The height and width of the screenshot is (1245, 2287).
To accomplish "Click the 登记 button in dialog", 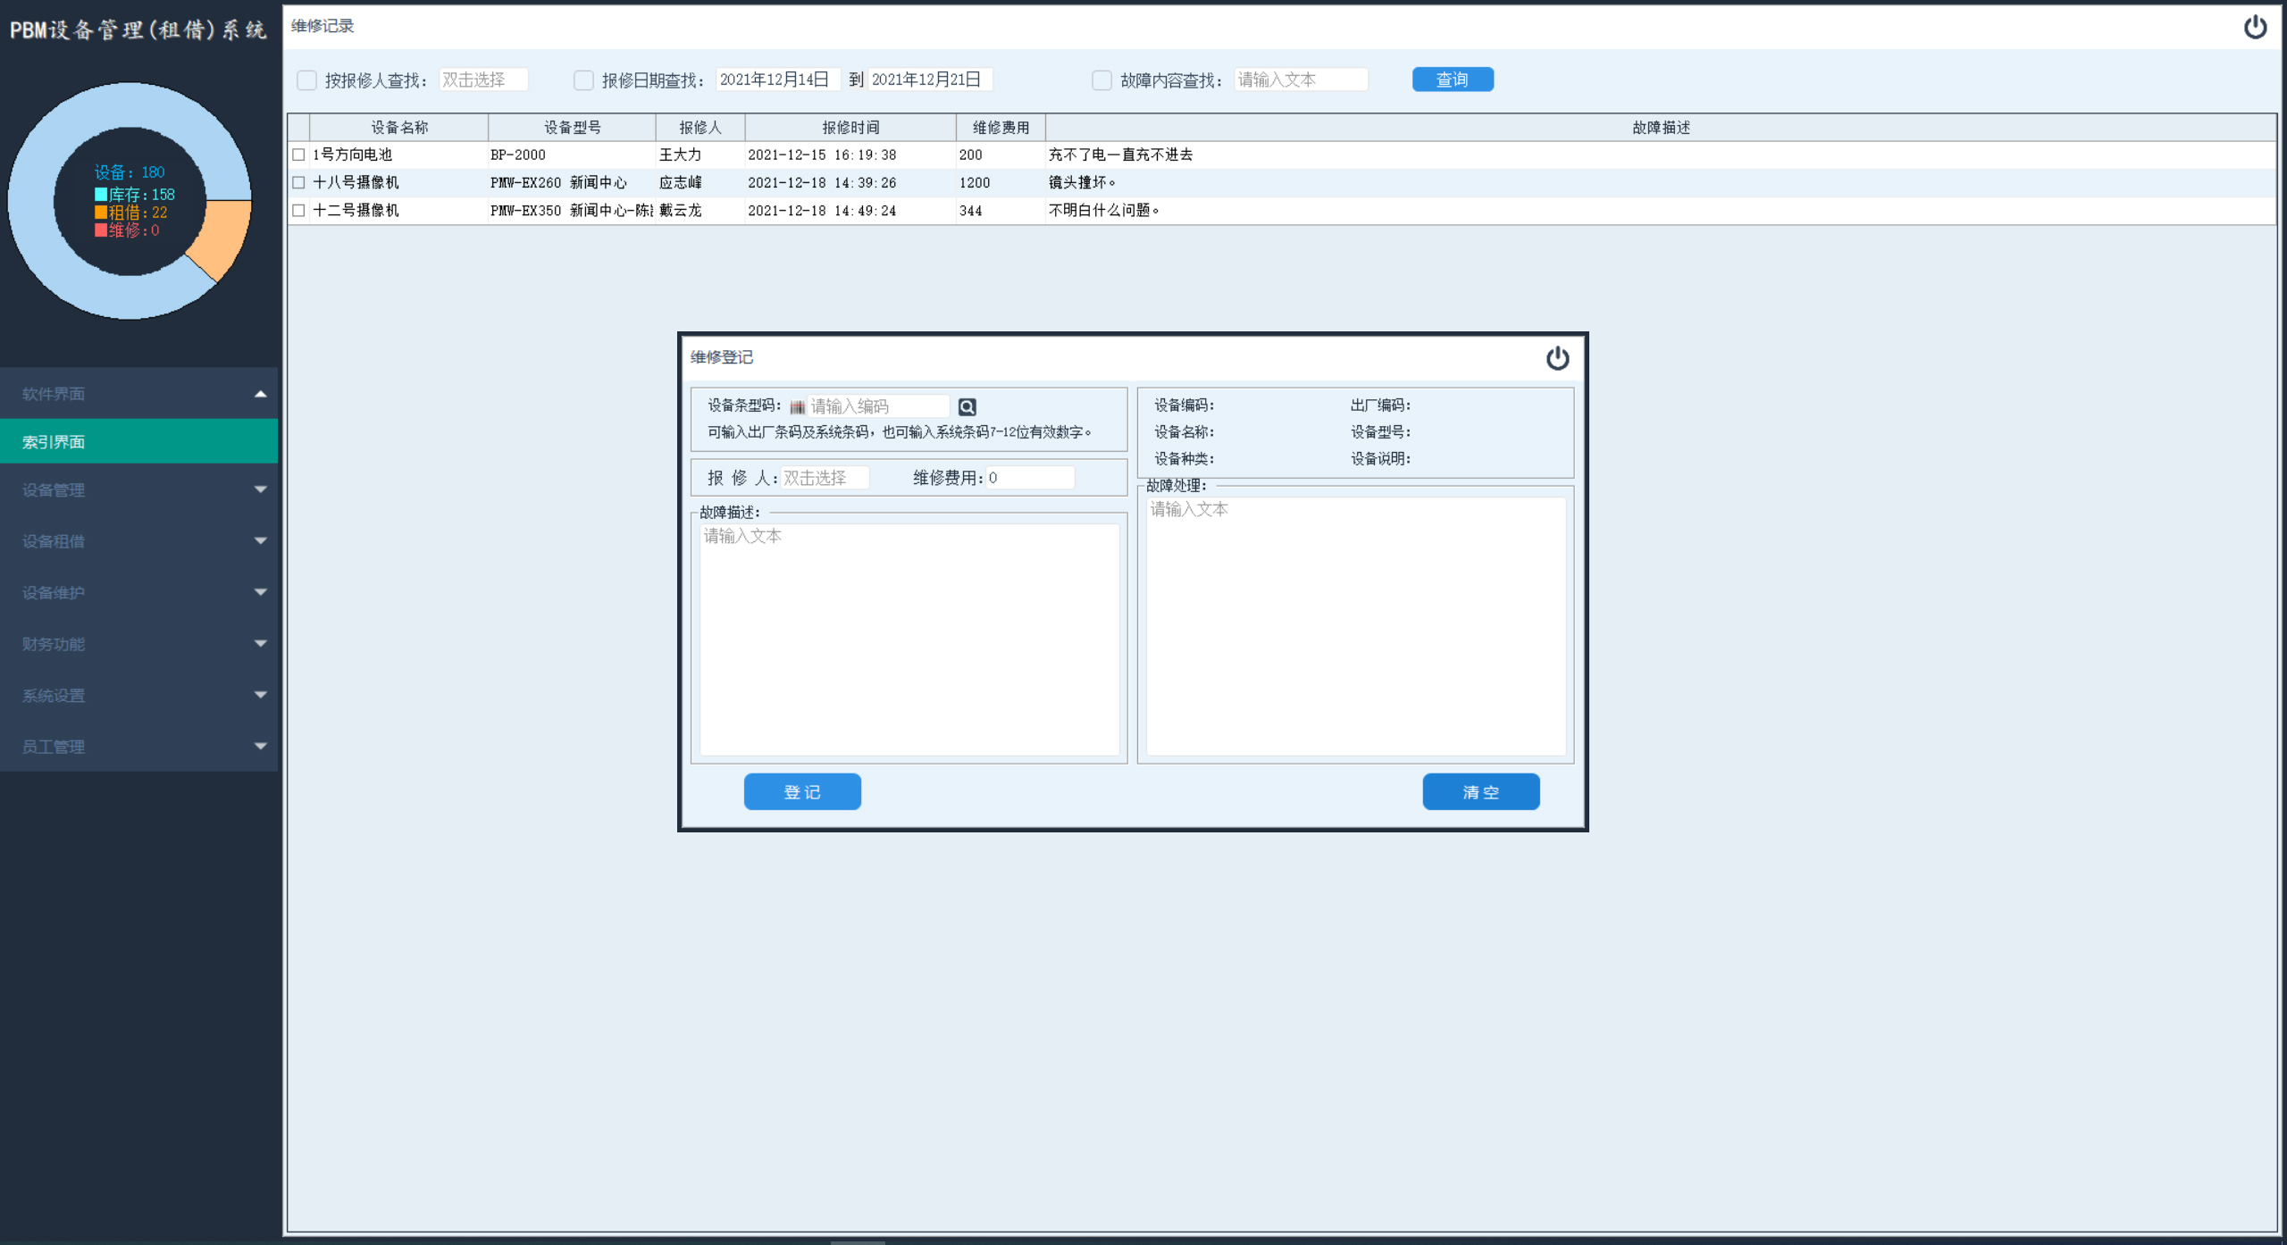I will [801, 792].
